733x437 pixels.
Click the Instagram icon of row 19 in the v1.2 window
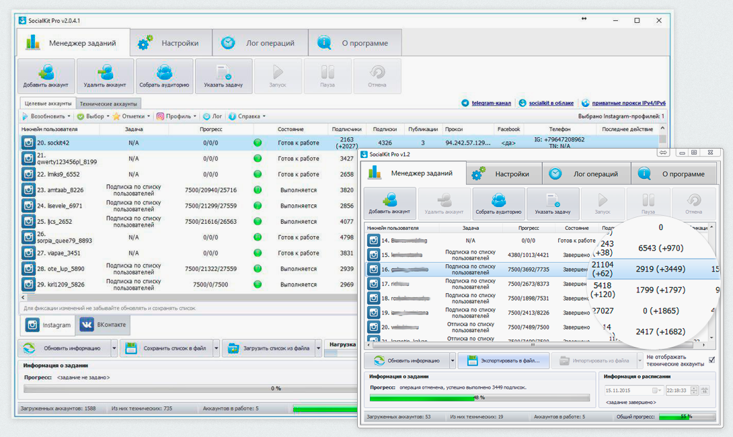(373, 313)
